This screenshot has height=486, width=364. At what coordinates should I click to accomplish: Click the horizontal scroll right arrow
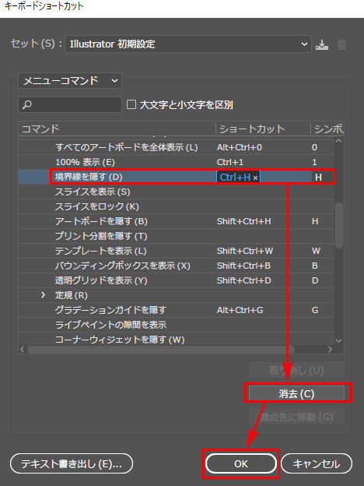pos(330,349)
